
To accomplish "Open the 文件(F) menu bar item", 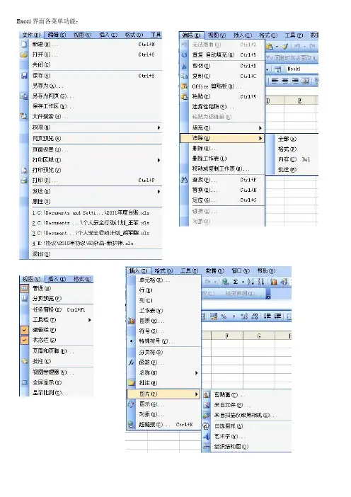I will point(32,35).
